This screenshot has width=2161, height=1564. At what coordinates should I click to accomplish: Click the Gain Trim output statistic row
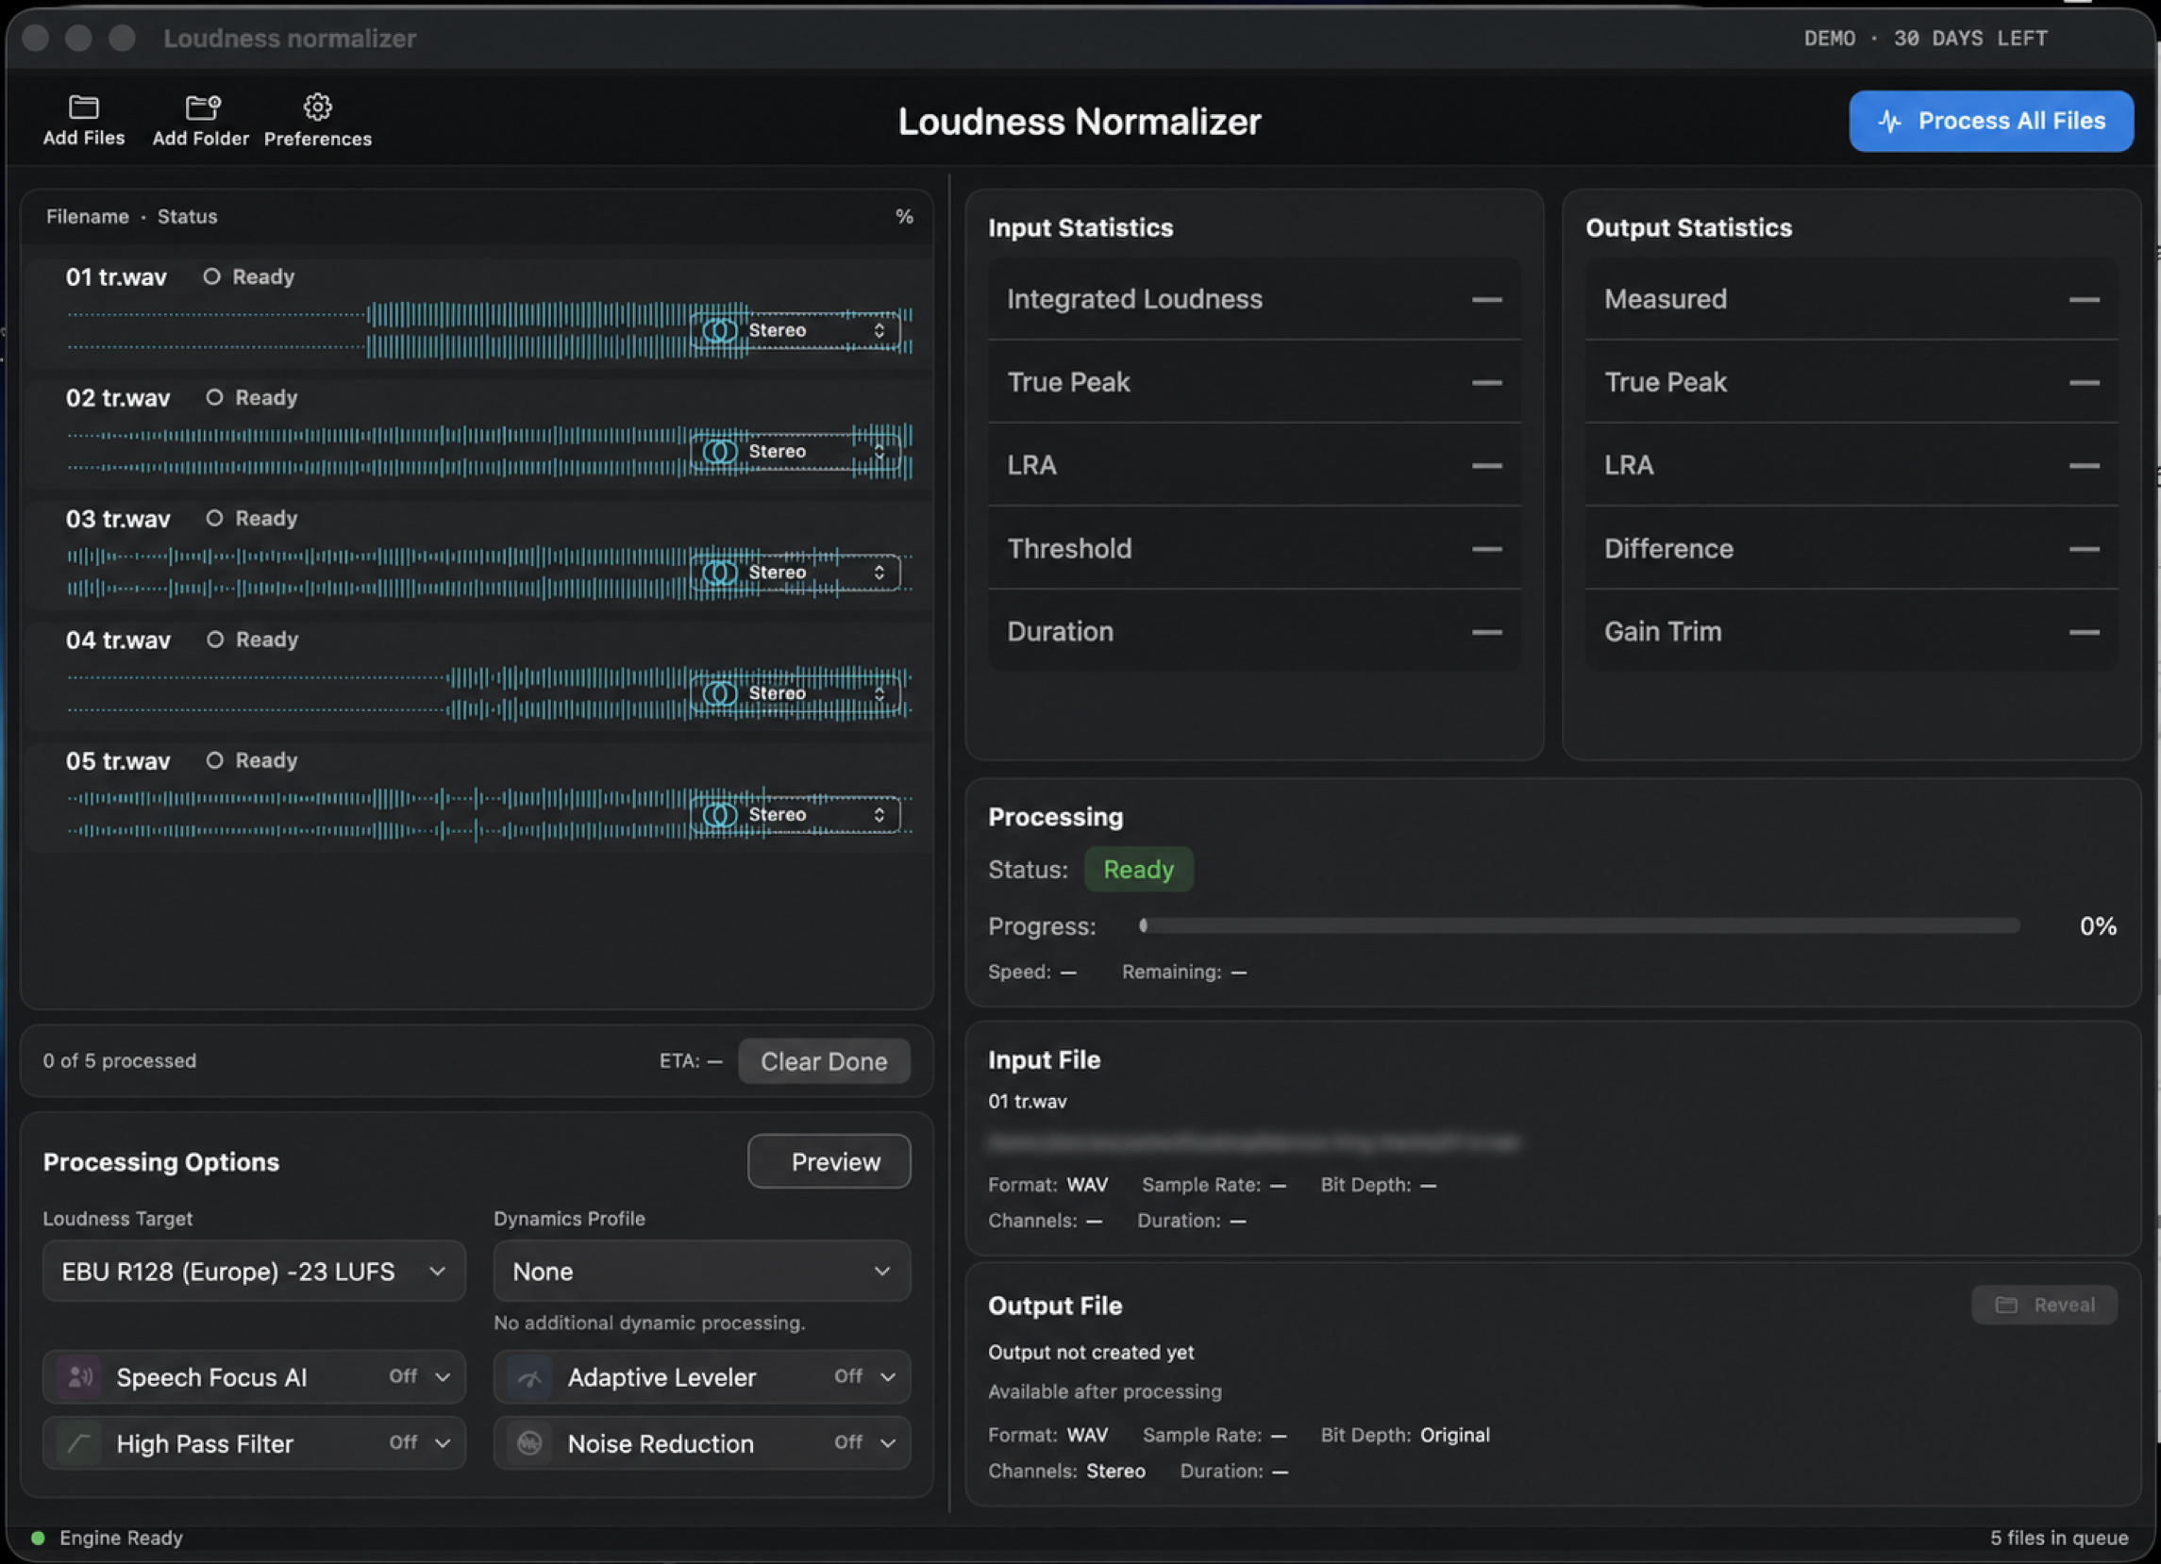tap(1851, 631)
